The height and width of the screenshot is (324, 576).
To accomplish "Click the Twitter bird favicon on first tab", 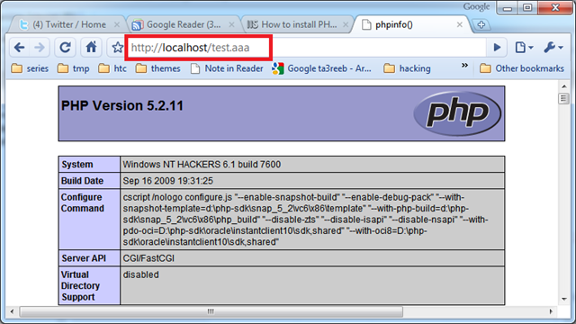I will click(24, 24).
